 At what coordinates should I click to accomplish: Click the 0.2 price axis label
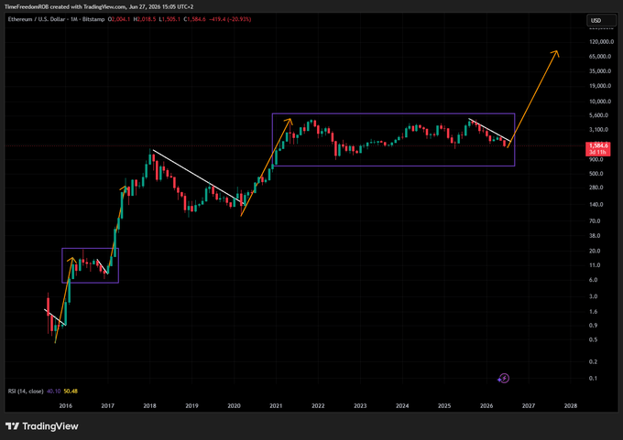(593, 362)
